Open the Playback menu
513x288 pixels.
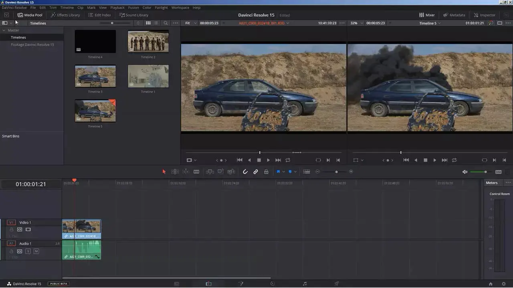117,8
